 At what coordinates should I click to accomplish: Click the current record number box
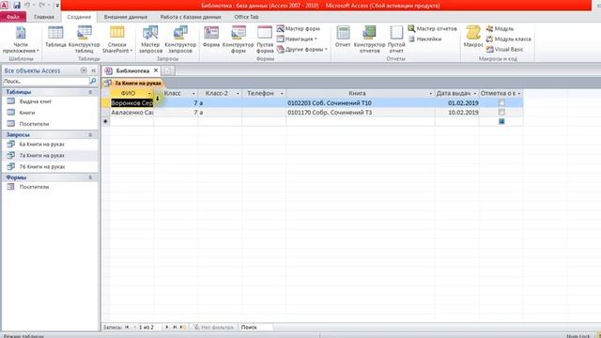[x=149, y=328]
